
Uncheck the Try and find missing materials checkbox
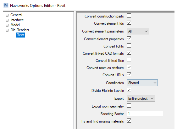pos(129,121)
